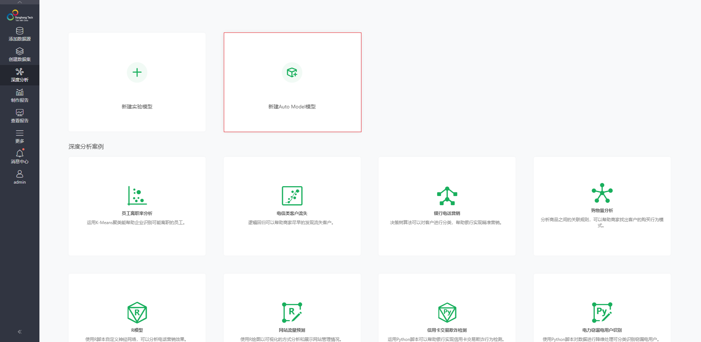Click the cube icon for 新建Auto Model模型
Image resolution: width=701 pixels, height=342 pixels.
tap(292, 72)
